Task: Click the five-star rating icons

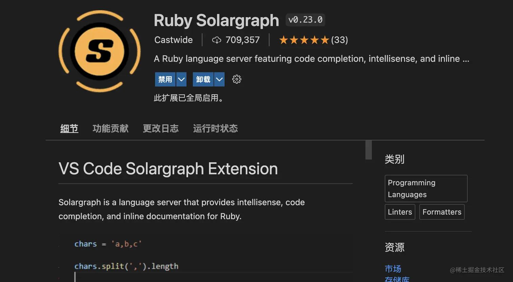Action: click(304, 40)
